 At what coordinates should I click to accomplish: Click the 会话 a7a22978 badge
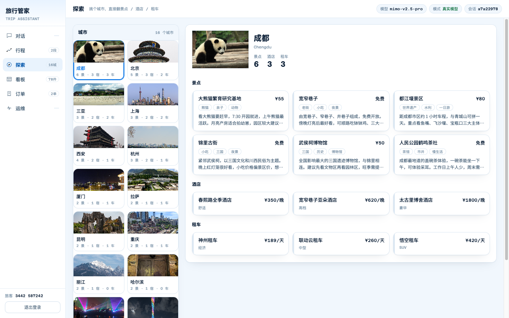483,9
